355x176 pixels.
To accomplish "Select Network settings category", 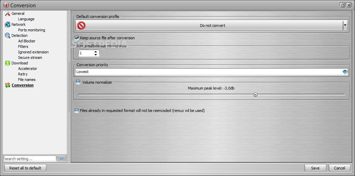I will [19, 24].
